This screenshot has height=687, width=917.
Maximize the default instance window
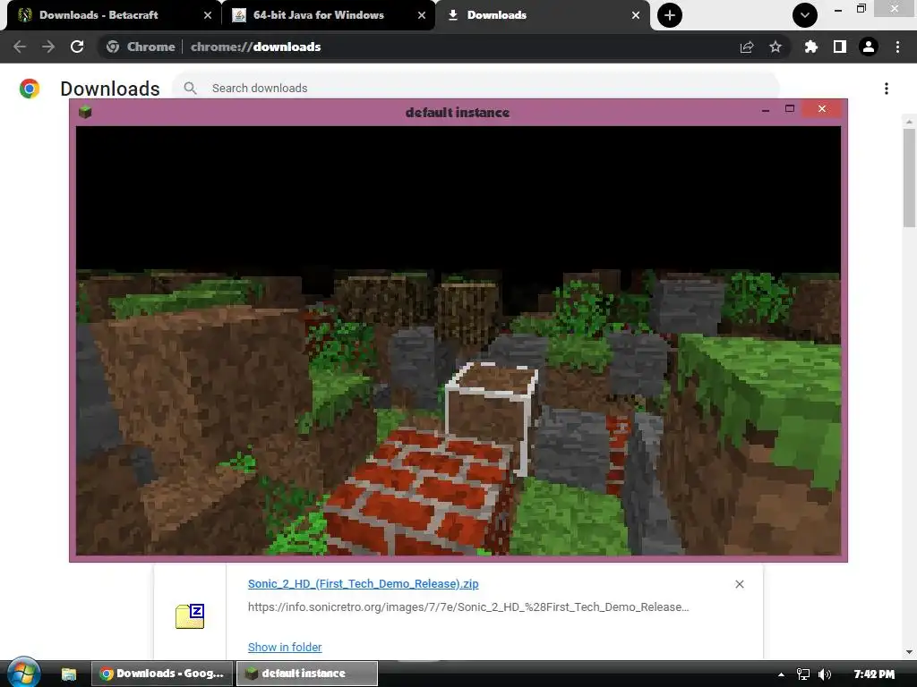coord(790,108)
